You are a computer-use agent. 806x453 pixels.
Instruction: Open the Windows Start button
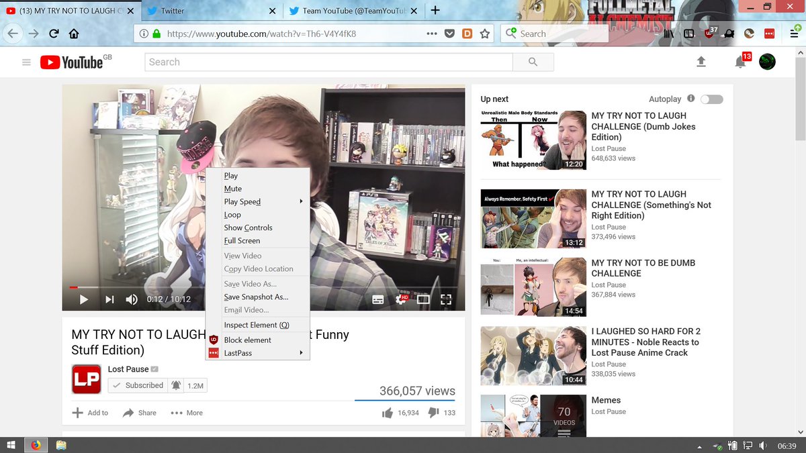(x=11, y=446)
